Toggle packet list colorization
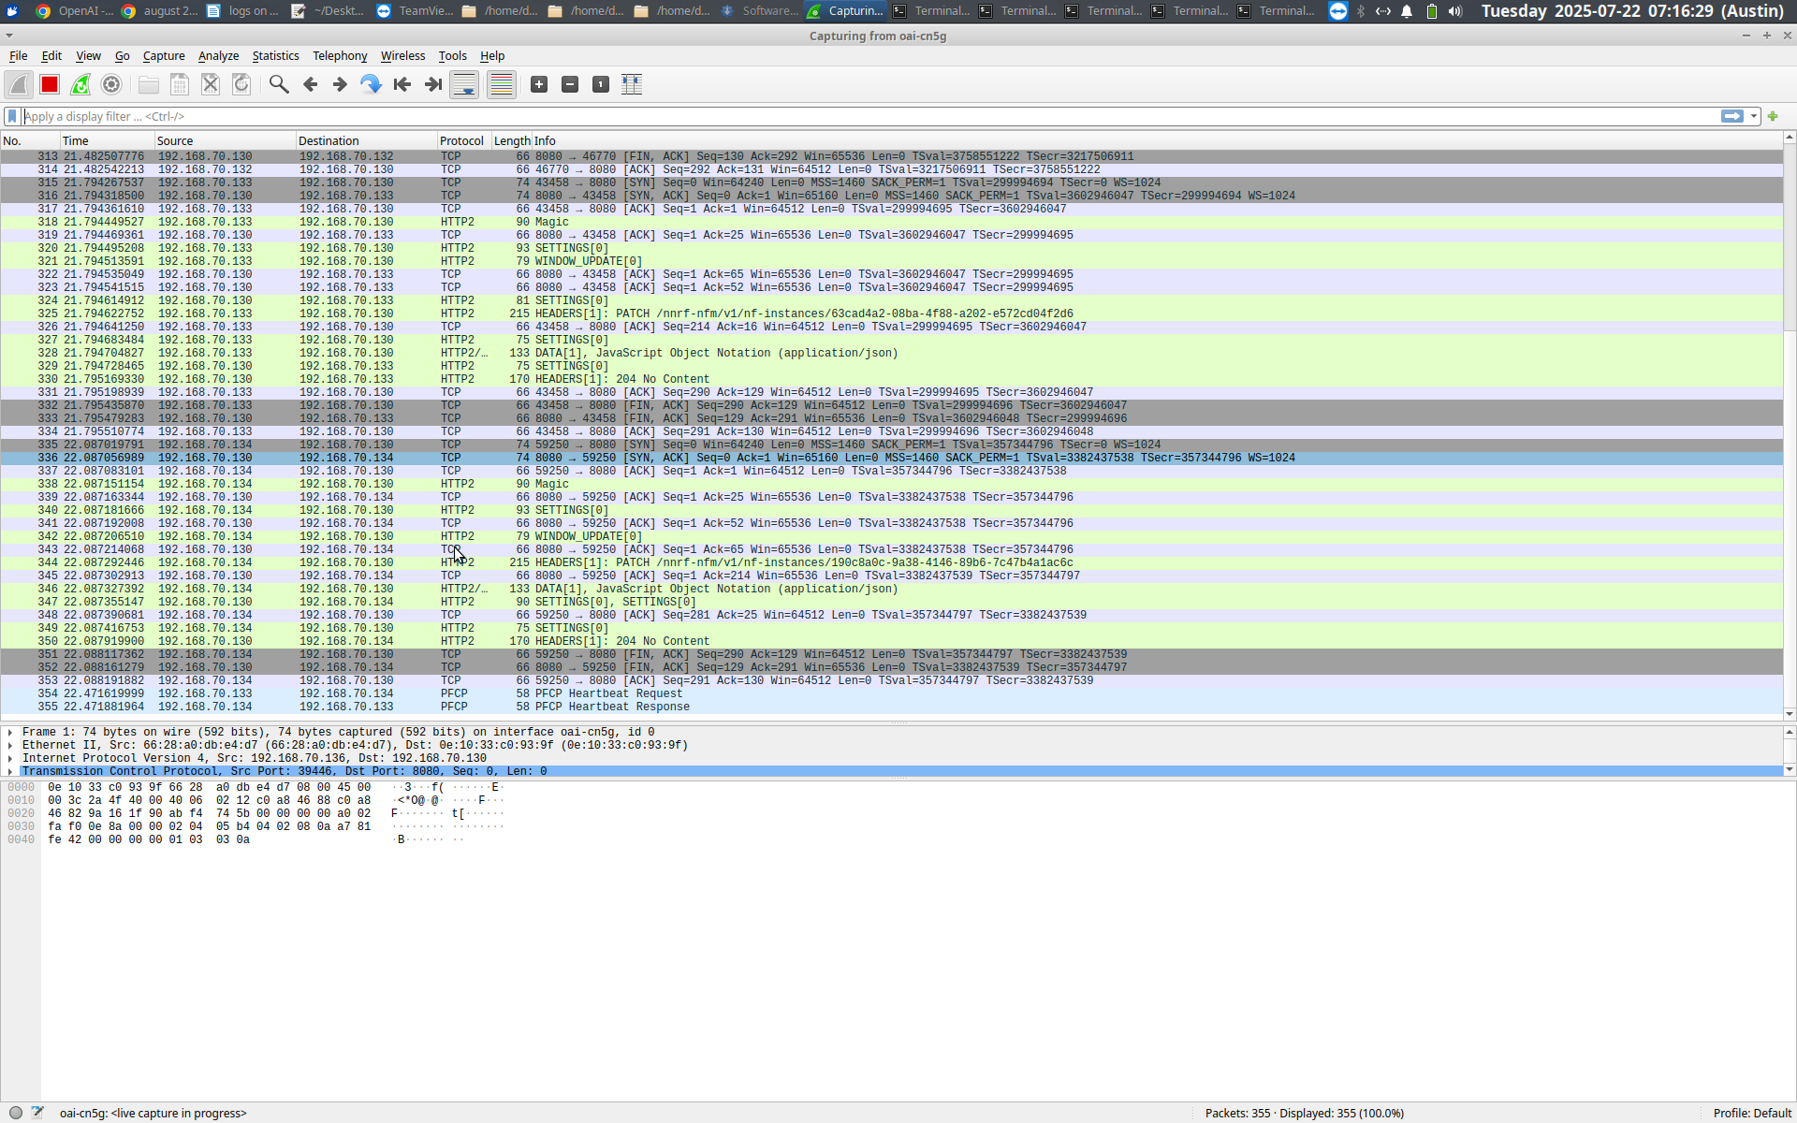The image size is (1797, 1123). pyautogui.click(x=502, y=85)
